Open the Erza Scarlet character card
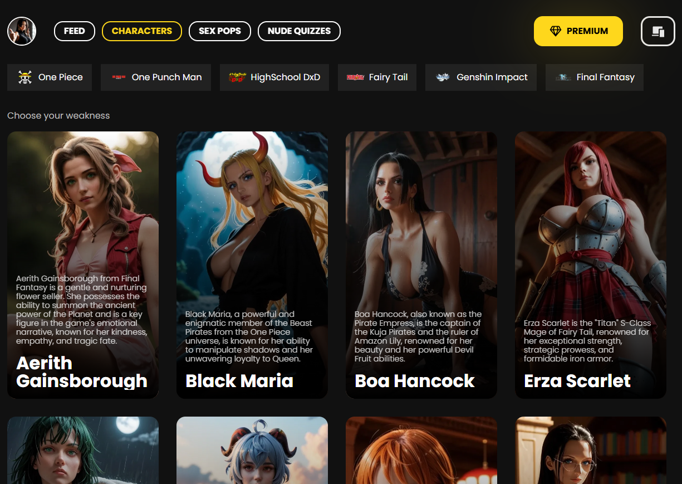 point(591,265)
